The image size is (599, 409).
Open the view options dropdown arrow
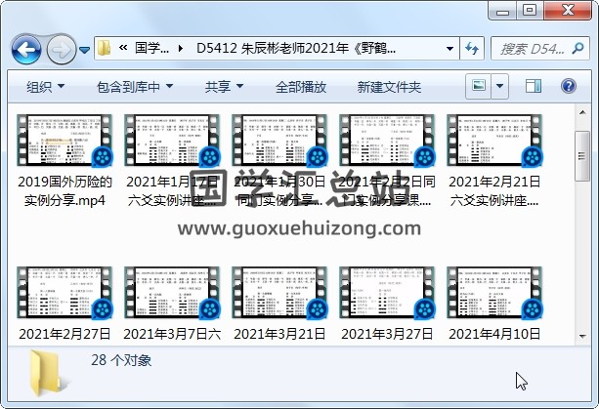499,86
